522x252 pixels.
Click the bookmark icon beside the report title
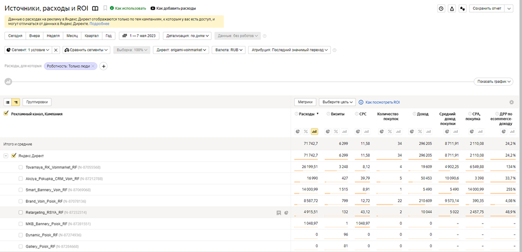coord(105,9)
